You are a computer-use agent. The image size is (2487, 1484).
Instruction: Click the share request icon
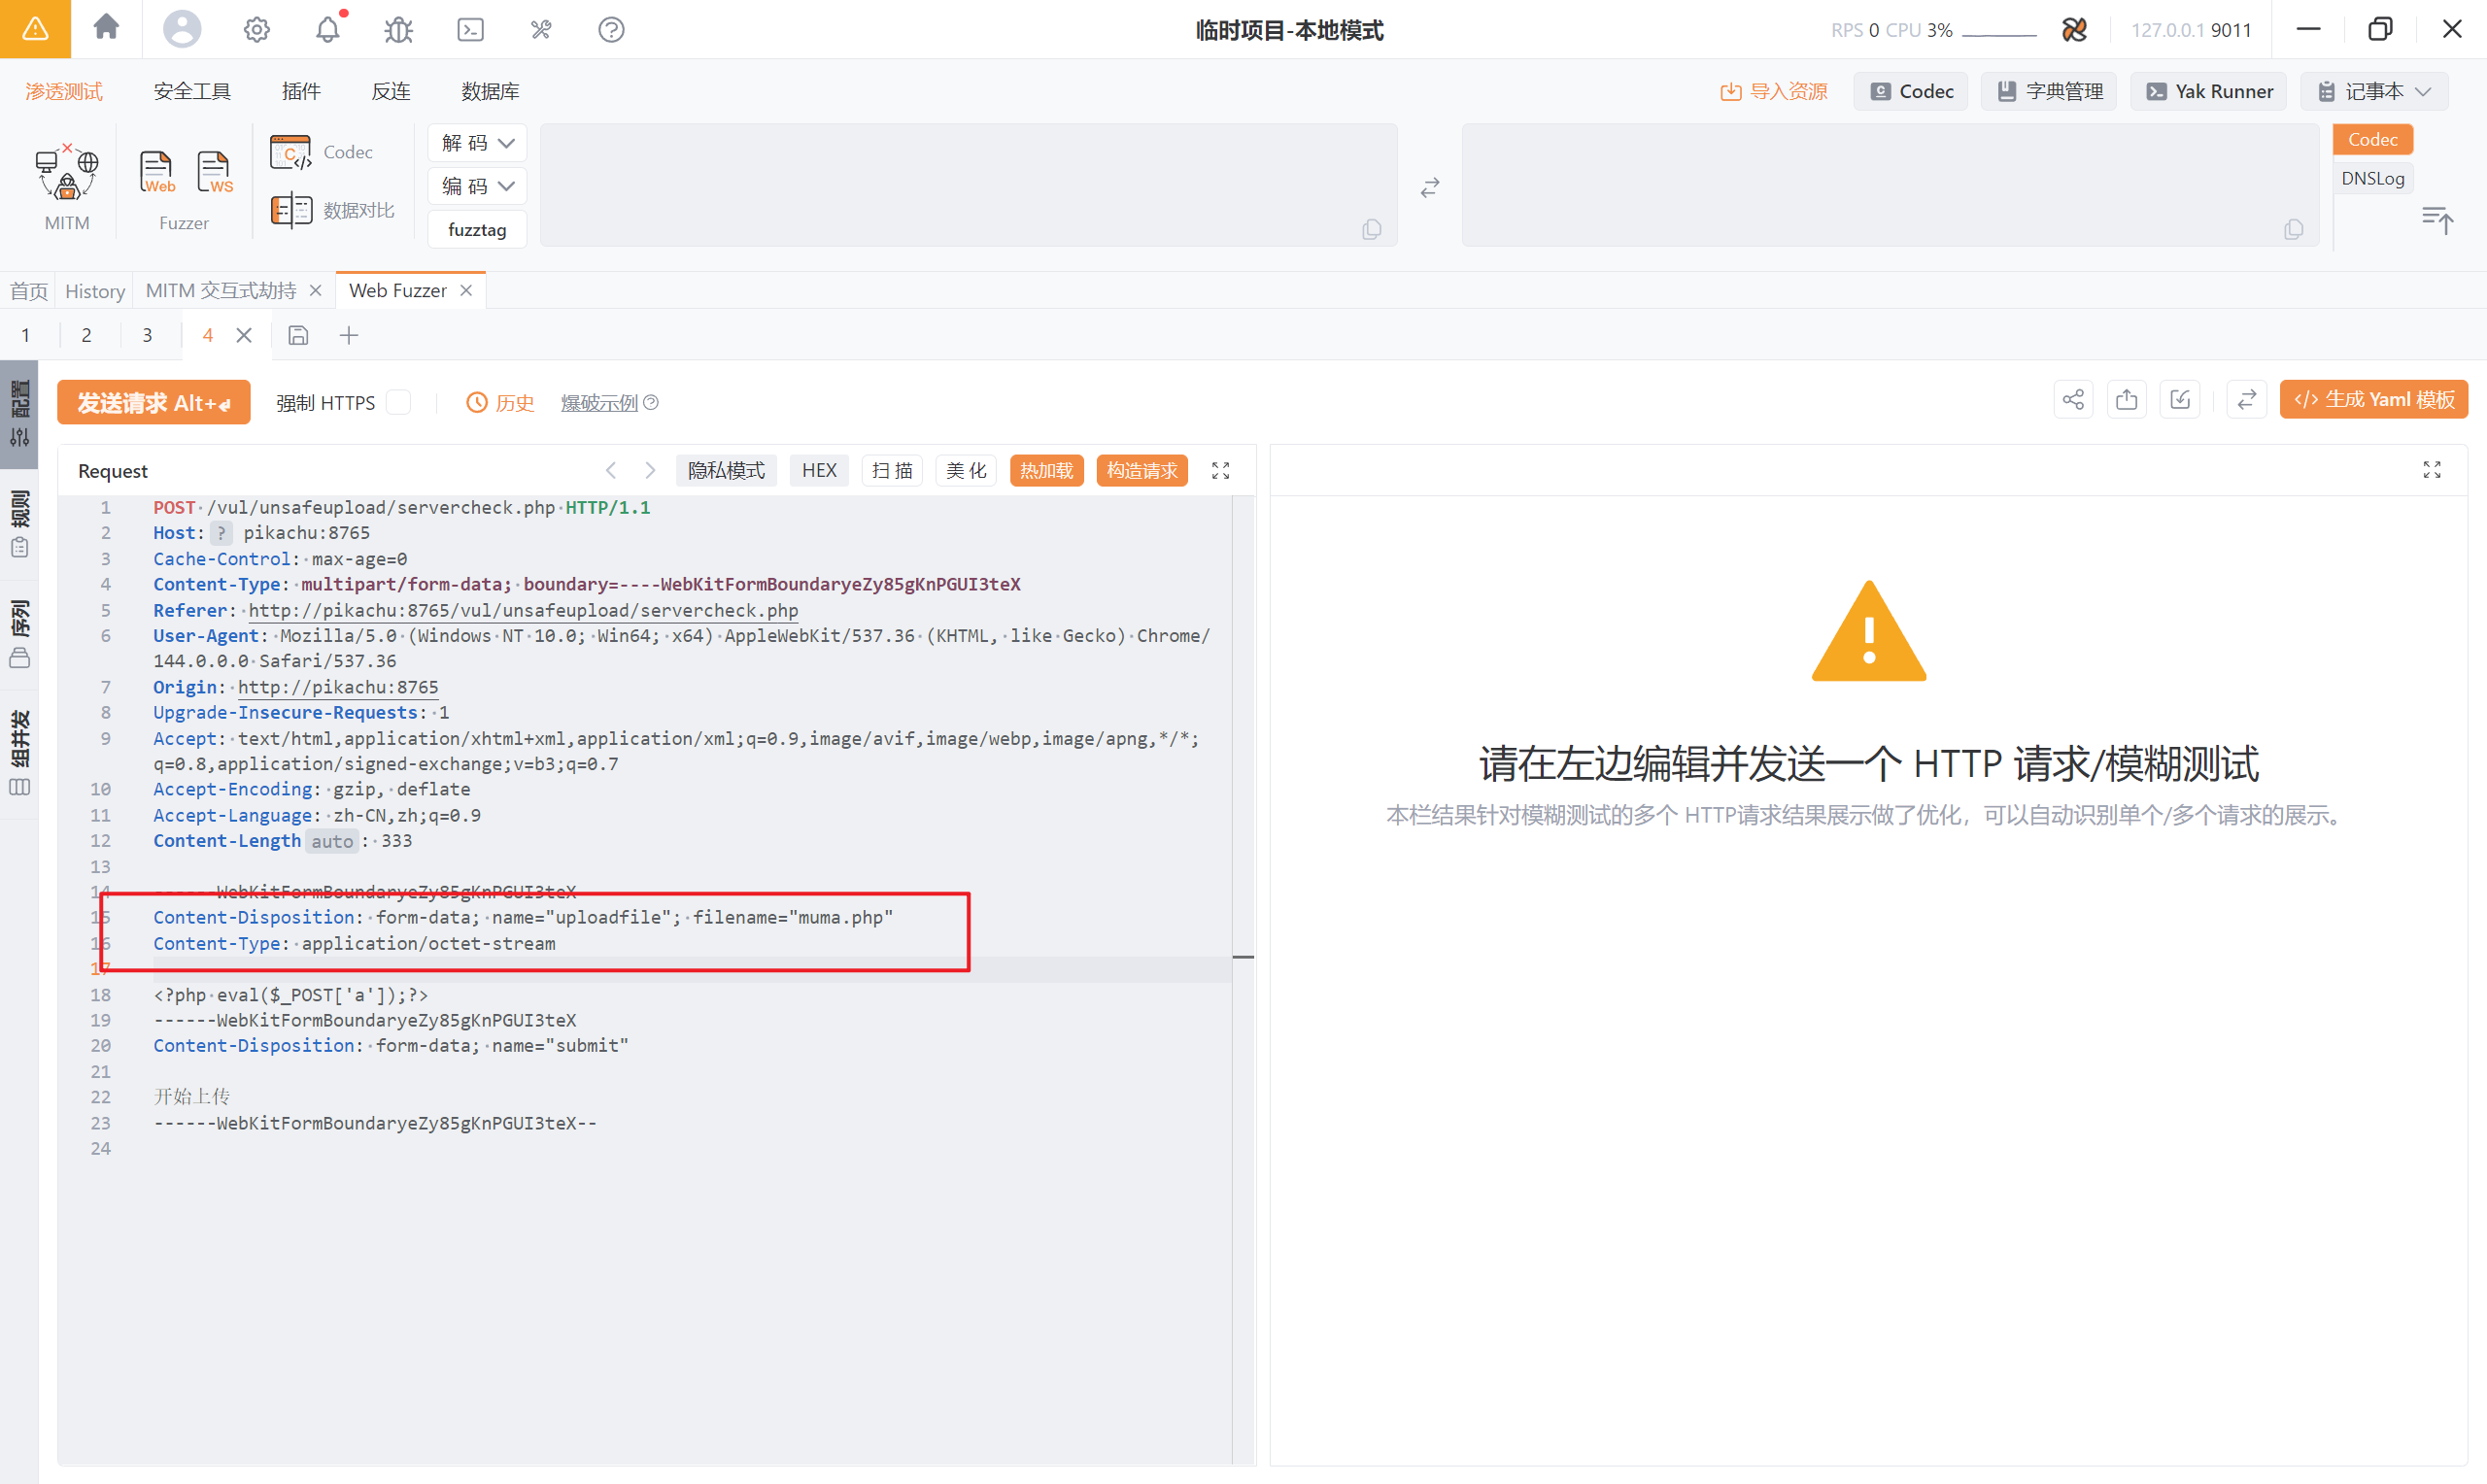2073,400
